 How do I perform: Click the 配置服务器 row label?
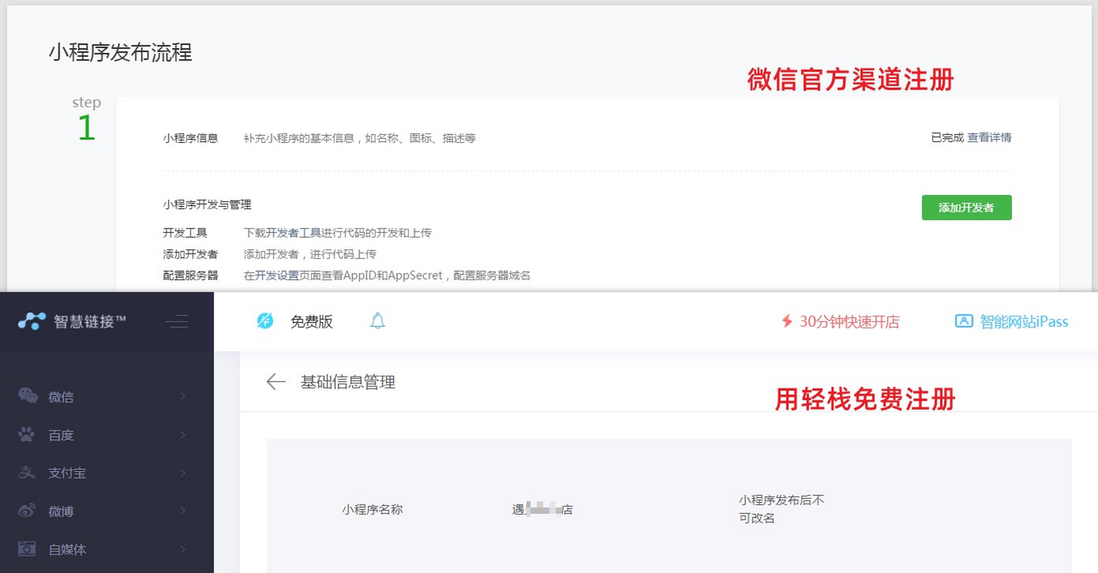pos(190,275)
